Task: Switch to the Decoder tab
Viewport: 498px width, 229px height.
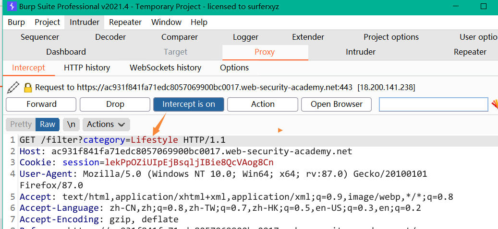Action: click(x=110, y=37)
